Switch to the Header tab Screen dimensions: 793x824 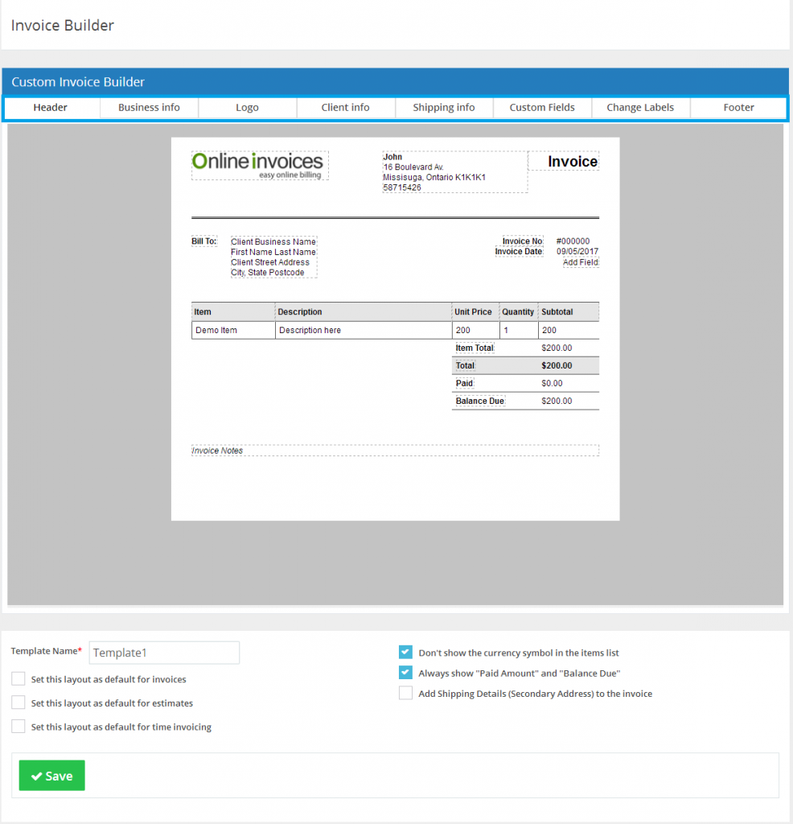click(50, 107)
